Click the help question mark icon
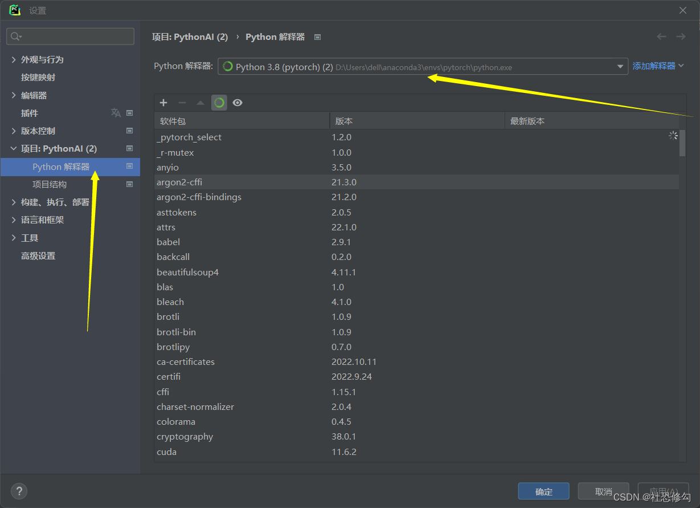The image size is (700, 508). coord(19,491)
